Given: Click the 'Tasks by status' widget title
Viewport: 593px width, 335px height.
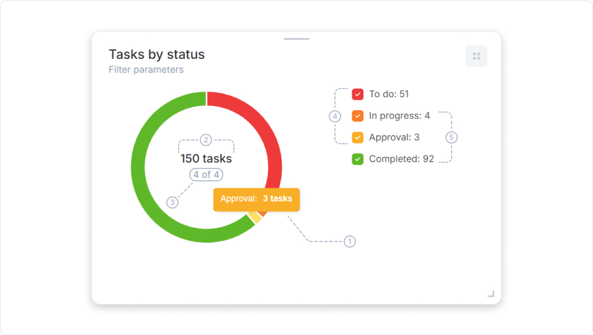Looking at the screenshot, I should click(x=156, y=54).
